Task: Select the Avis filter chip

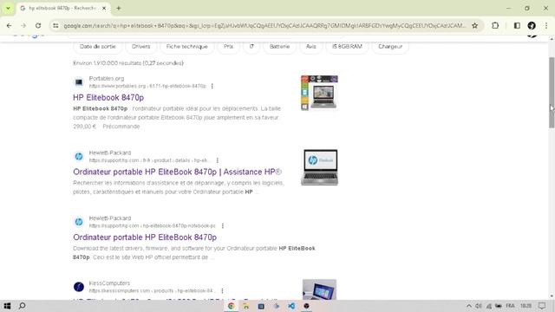Action: 310,46
